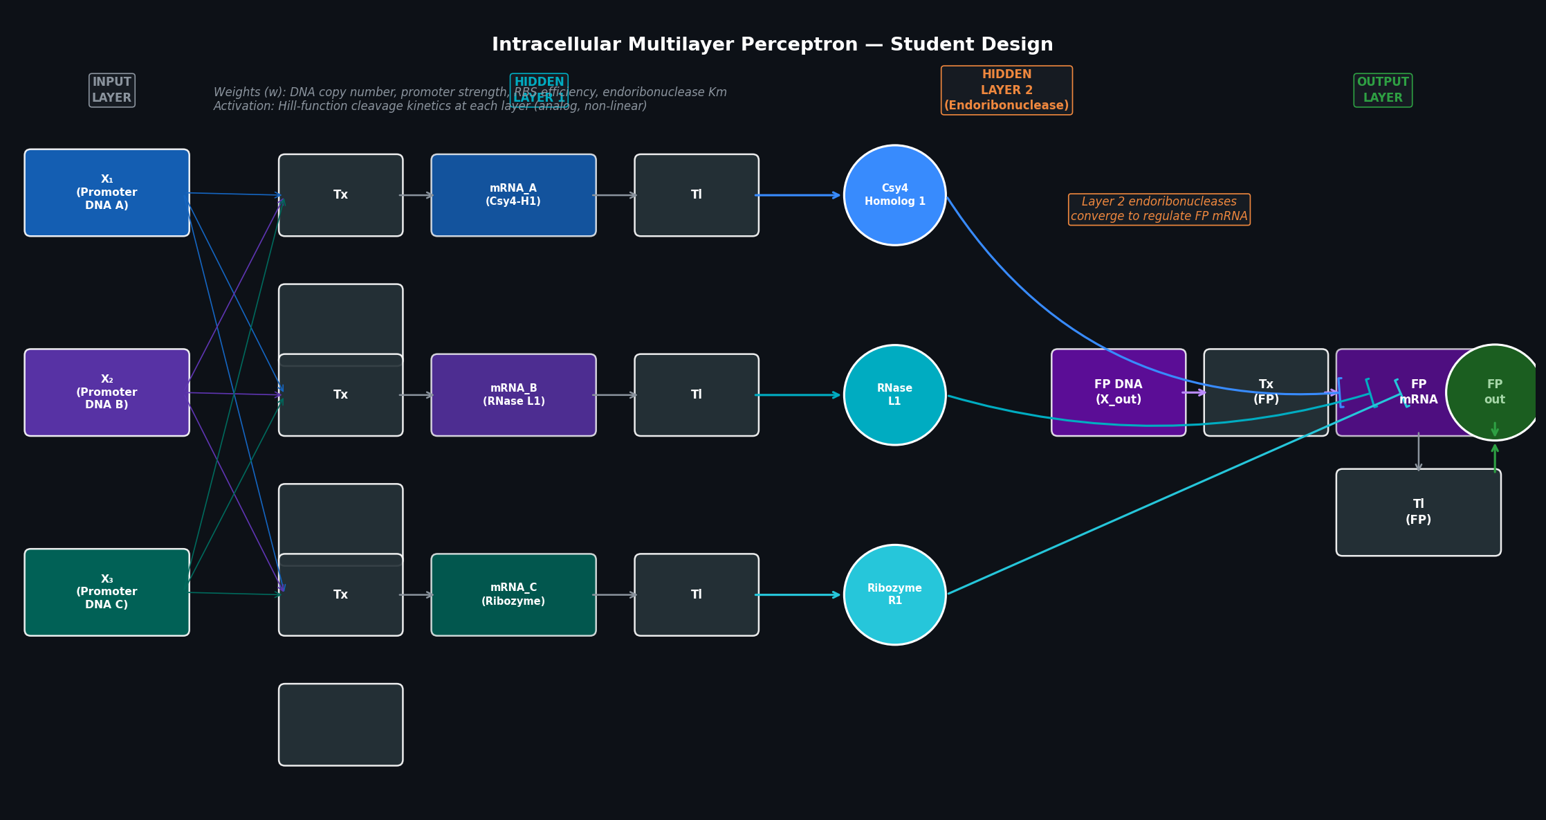Select the Tl box after mRNA_B
The height and width of the screenshot is (820, 1546).
697,395
